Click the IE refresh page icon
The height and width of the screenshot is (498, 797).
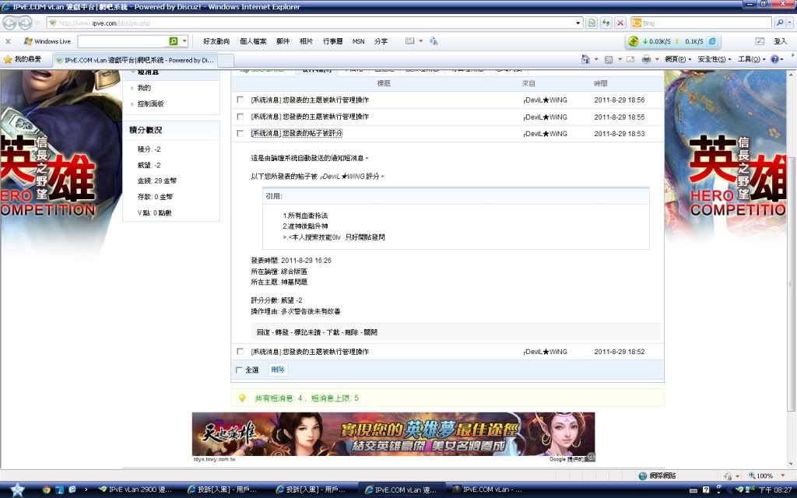point(606,23)
